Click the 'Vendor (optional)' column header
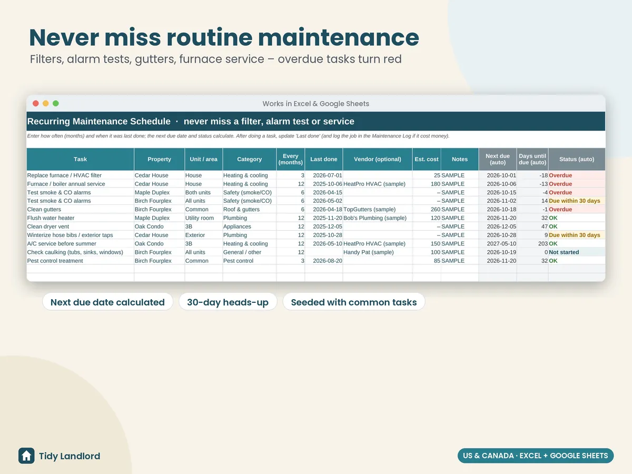Image resolution: width=632 pixels, height=474 pixels. (x=378, y=159)
